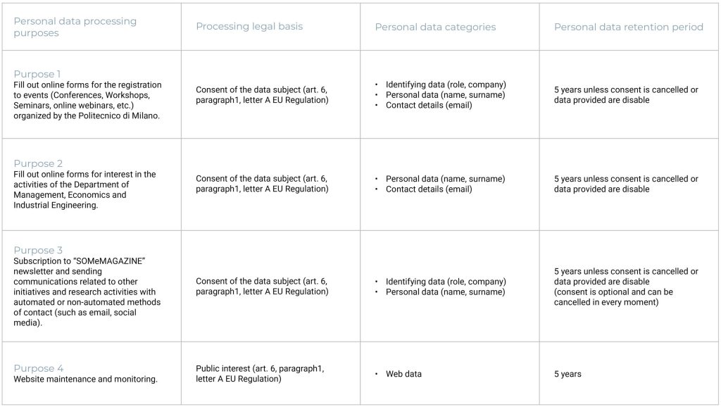Screen dimensions: 721x407
Task: Select "Personal data (name, surname)" in Purpose 3 row
Action: click(445, 292)
